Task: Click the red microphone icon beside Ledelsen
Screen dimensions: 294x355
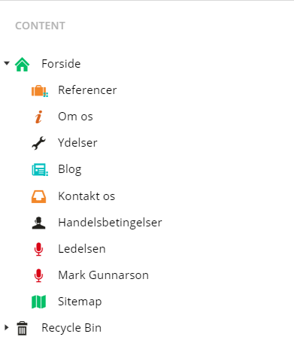Action: (38, 249)
